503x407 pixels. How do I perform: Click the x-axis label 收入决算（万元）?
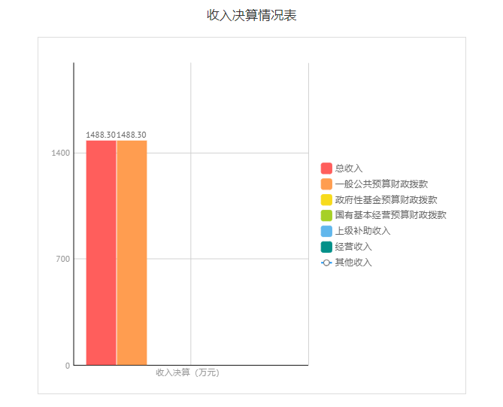click(188, 372)
